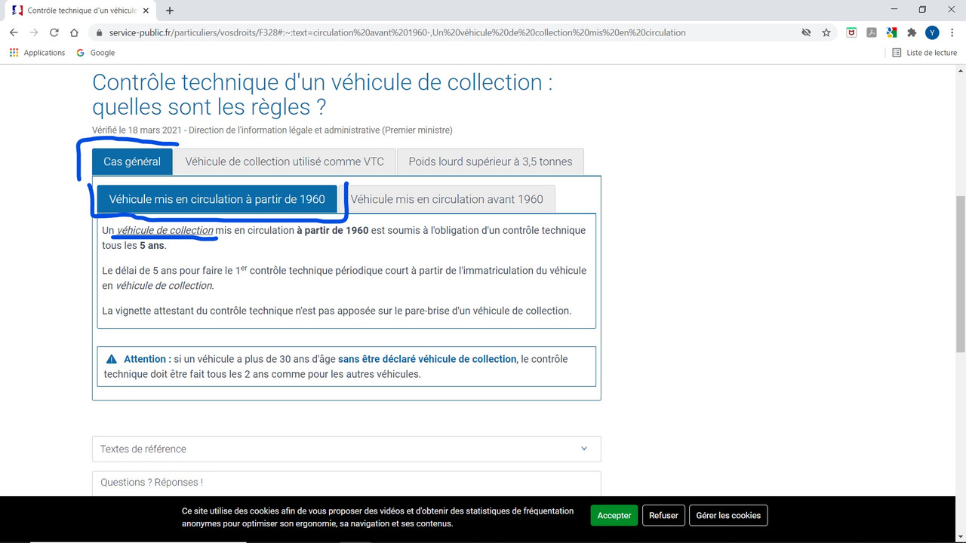Open the Applications bookmarks shortcut
The width and height of the screenshot is (966, 543).
point(37,53)
